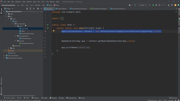
Task: Expand the test folder
Action: (8, 48)
